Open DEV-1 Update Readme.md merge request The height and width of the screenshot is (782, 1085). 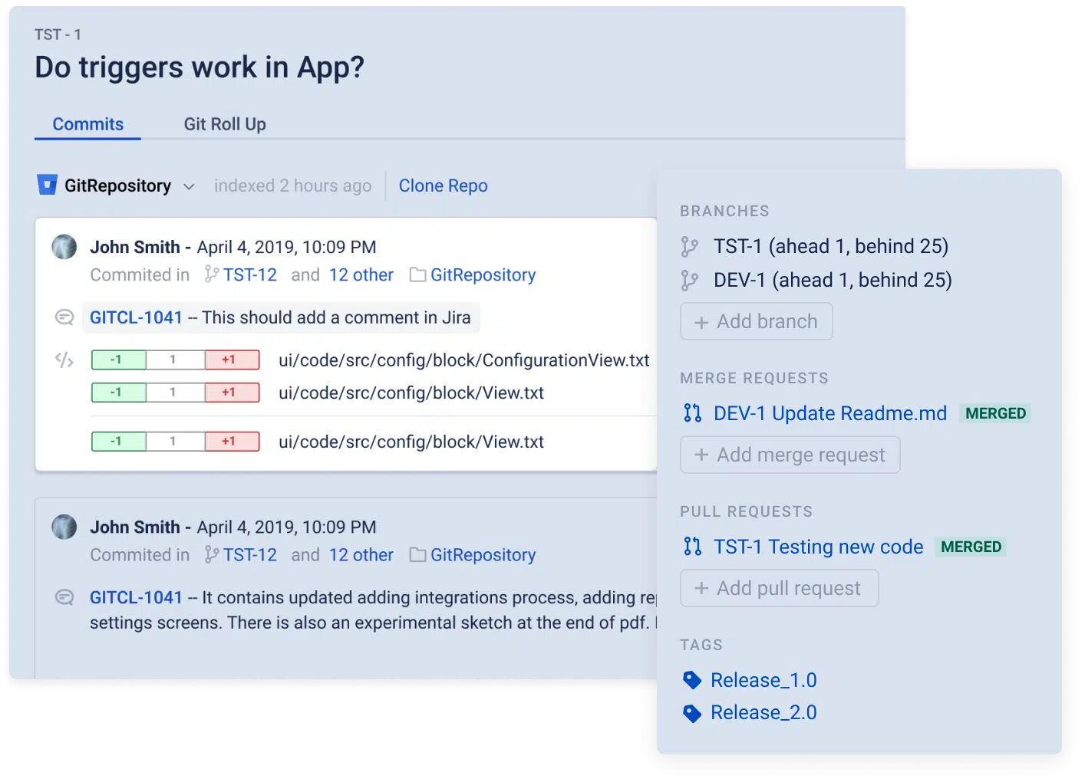point(830,413)
